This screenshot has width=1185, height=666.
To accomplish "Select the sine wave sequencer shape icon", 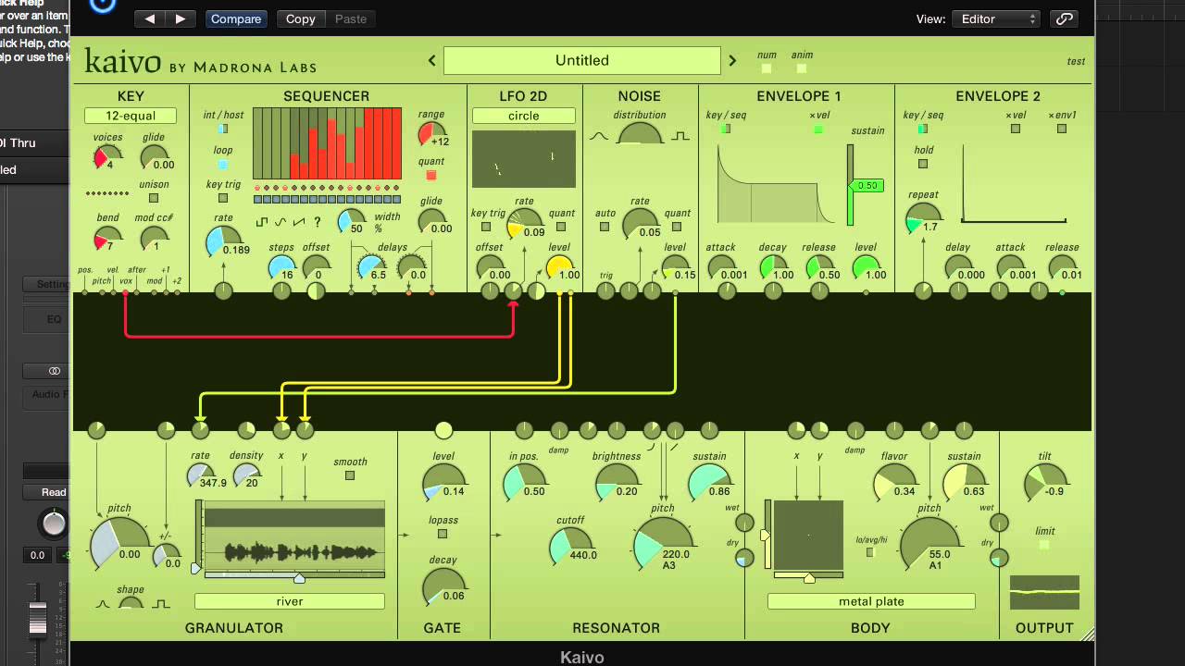I will [x=281, y=222].
